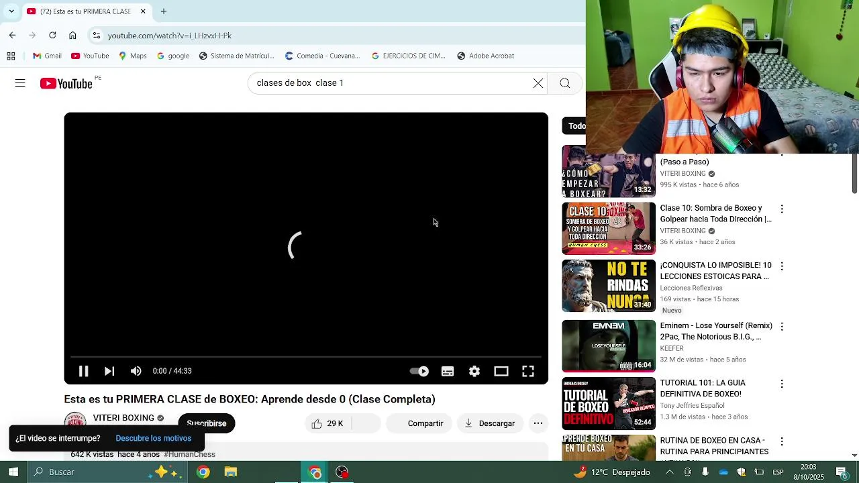Open options for Clase 10 Sombra de Boxeo
Viewport: 859px width, 483px height.
[782, 209]
